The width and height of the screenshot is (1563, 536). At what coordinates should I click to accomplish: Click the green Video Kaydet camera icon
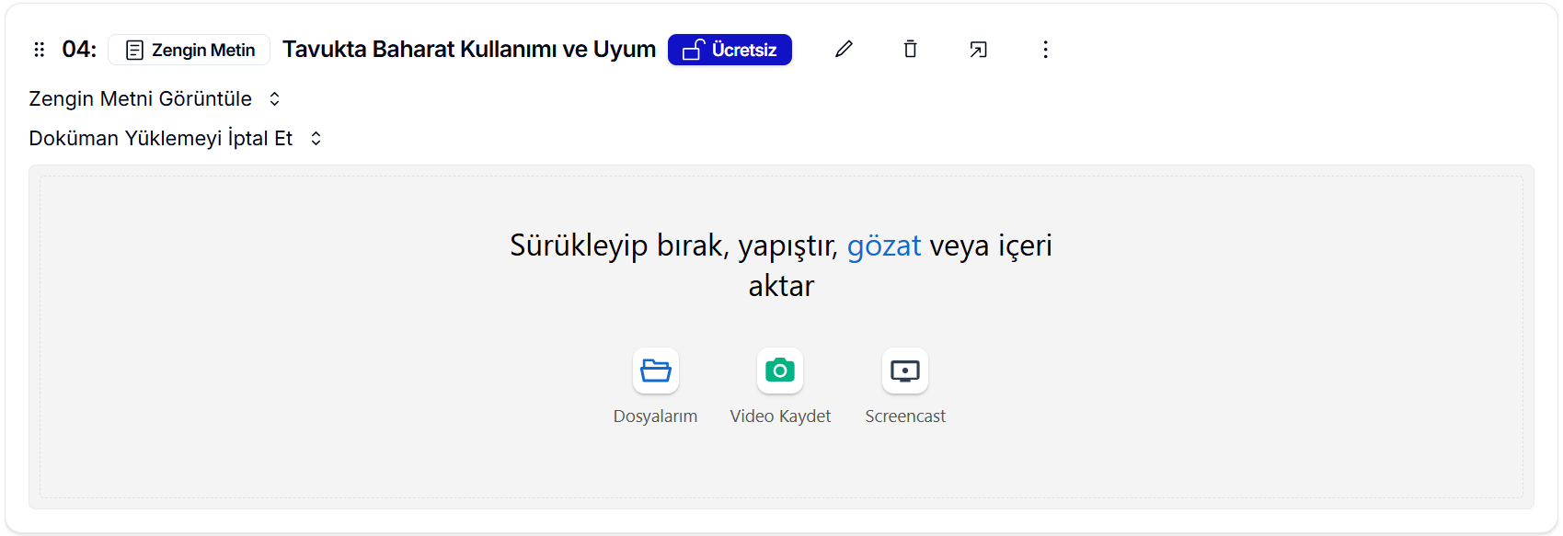780,371
